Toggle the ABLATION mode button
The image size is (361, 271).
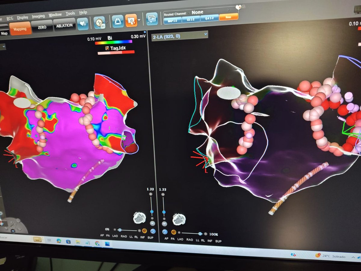point(64,25)
